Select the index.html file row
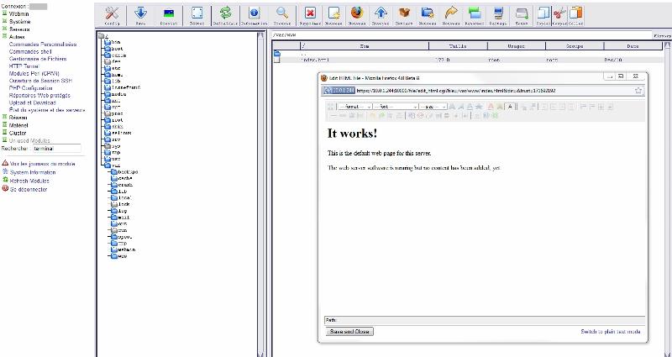This screenshot has height=357, width=672. click(x=468, y=60)
